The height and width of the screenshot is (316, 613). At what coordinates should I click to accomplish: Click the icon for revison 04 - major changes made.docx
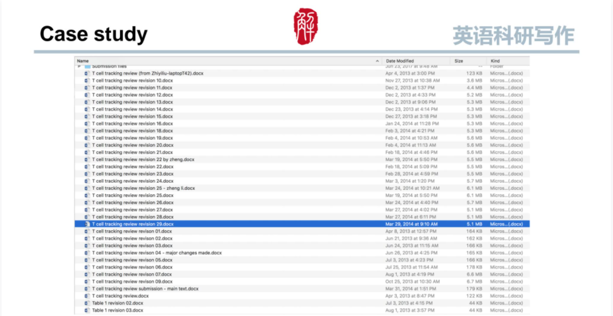(x=87, y=253)
